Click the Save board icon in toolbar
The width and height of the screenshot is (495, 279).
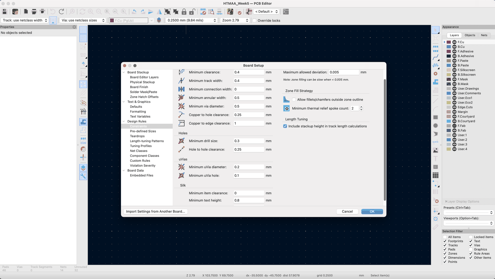pos(5,12)
